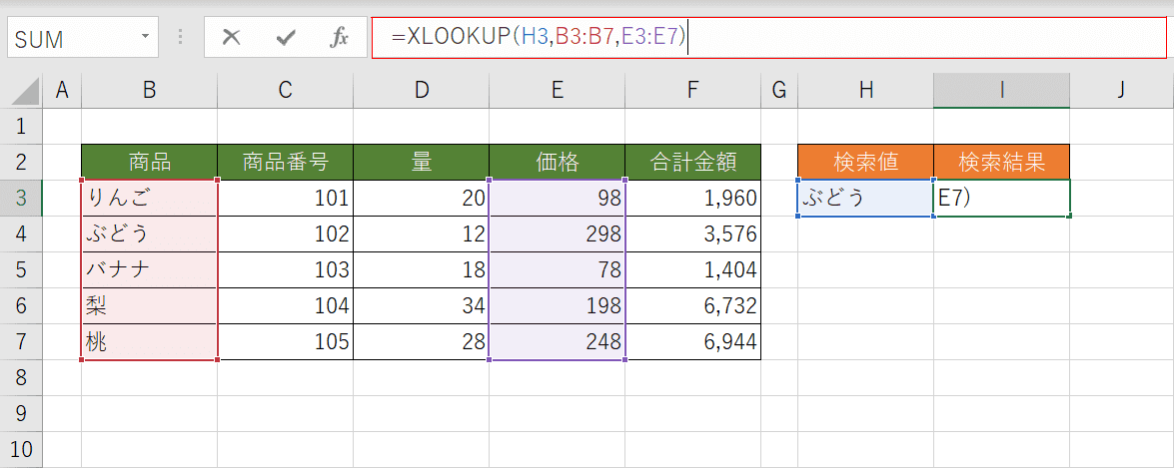Image resolution: width=1174 pixels, height=468 pixels.
Task: Select column J header
Action: coord(1121,91)
